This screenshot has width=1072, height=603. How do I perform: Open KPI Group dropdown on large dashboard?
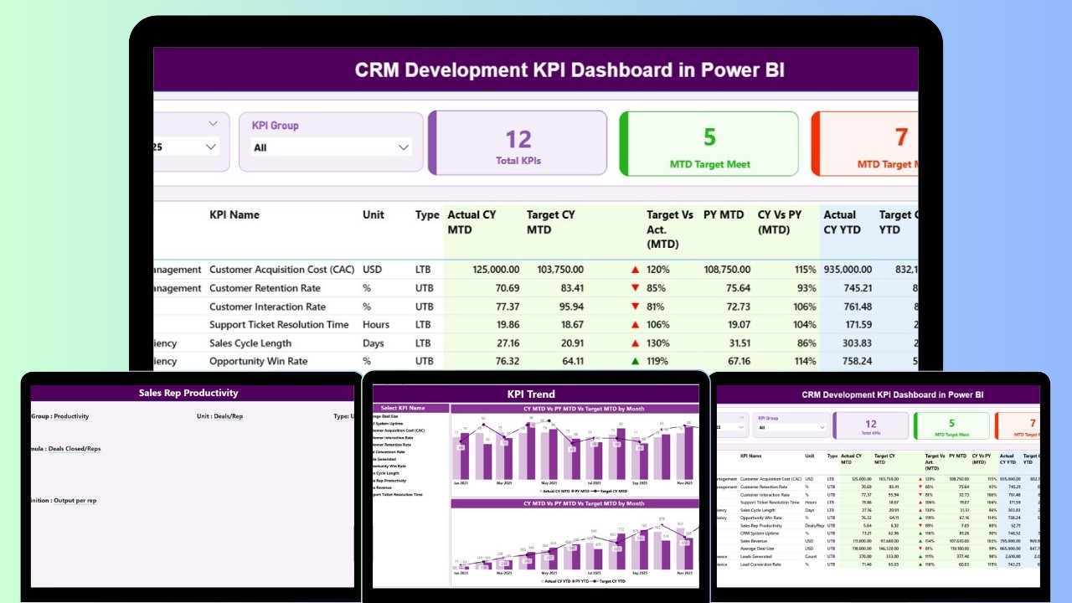pos(332,147)
